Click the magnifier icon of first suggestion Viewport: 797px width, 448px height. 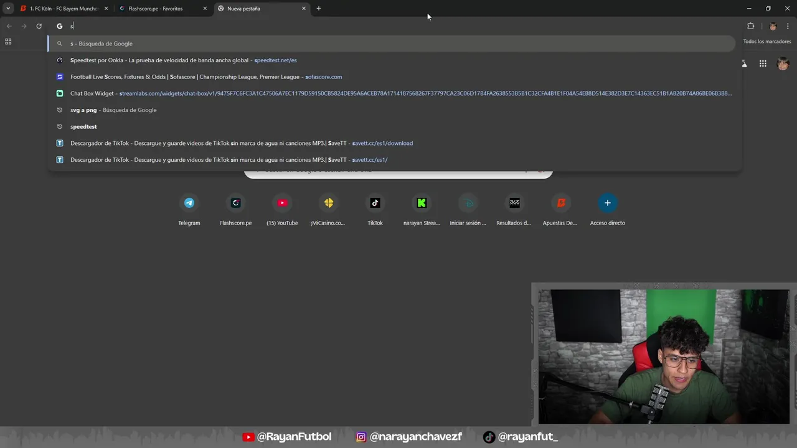(60, 44)
